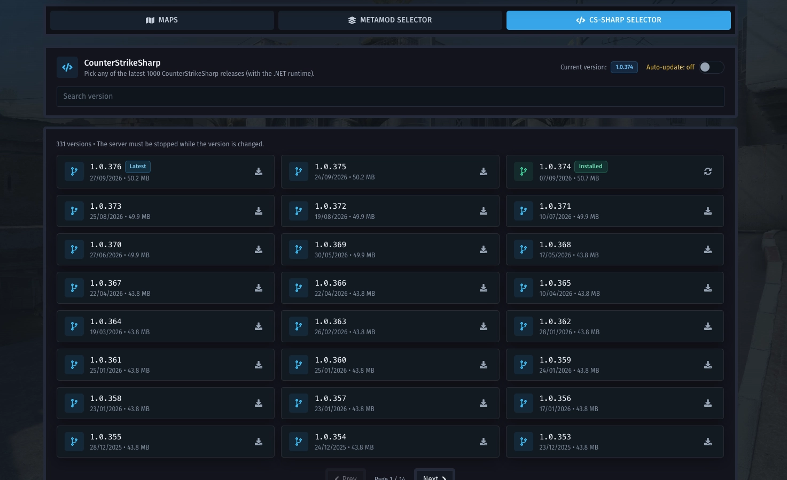Click version 1.0.357 text

point(331,398)
